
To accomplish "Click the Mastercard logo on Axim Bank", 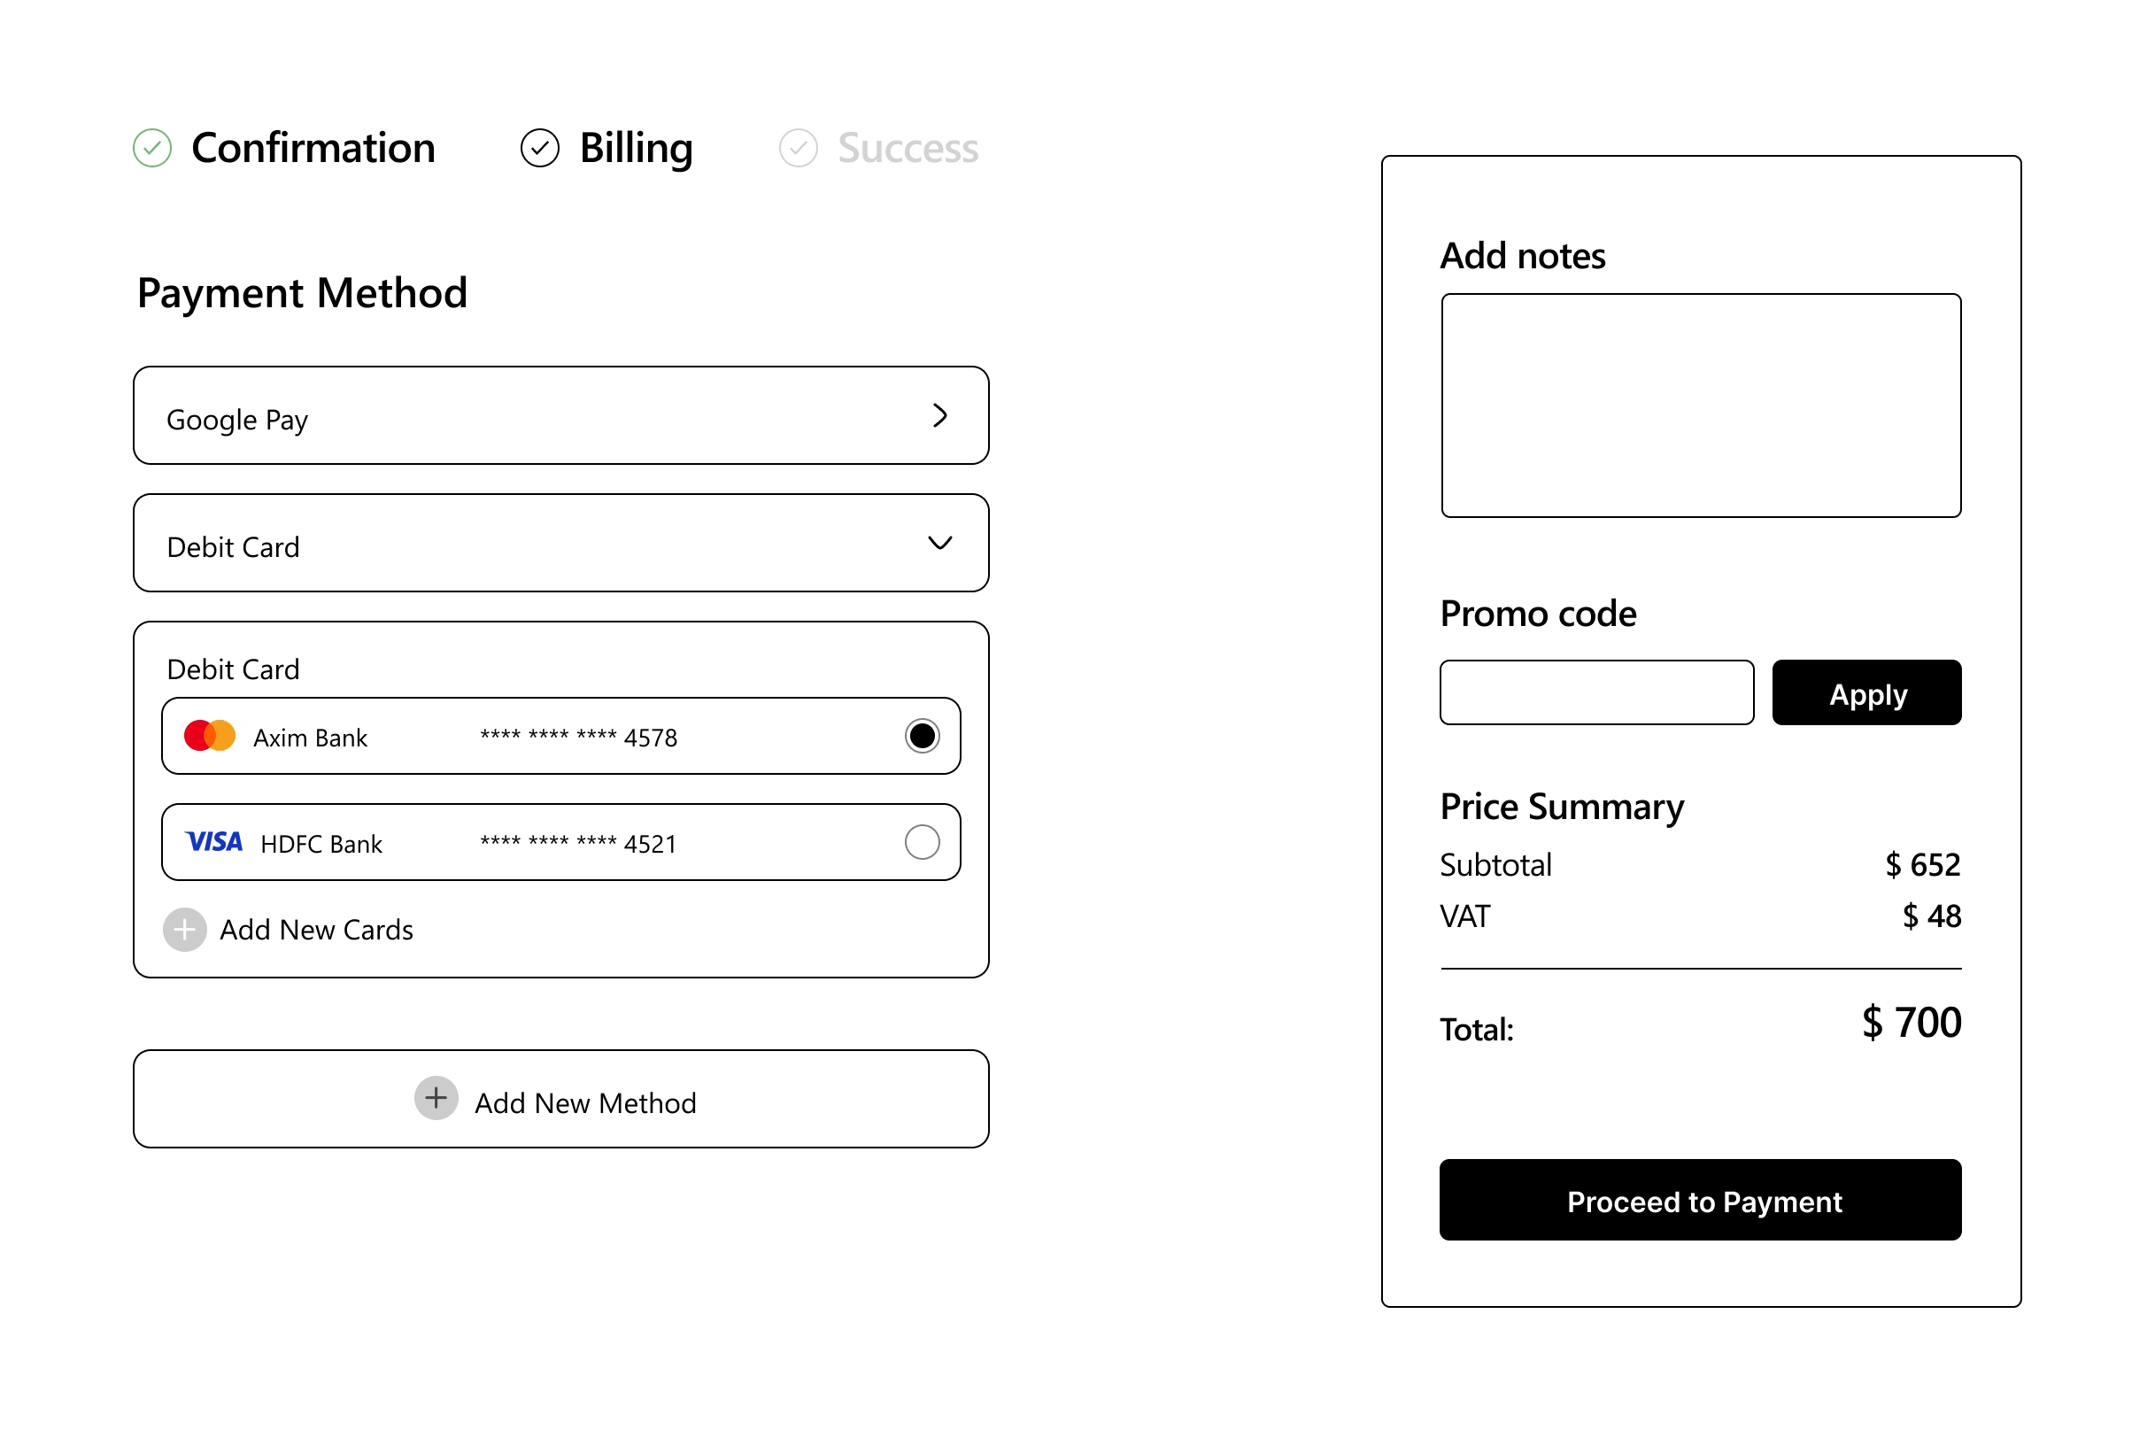I will [x=210, y=735].
